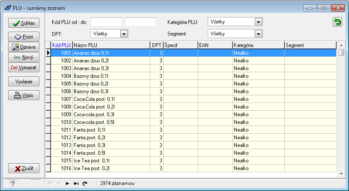Select row Fanta post. 0,1l
The width and height of the screenshot is (349, 191).
pos(194,130)
